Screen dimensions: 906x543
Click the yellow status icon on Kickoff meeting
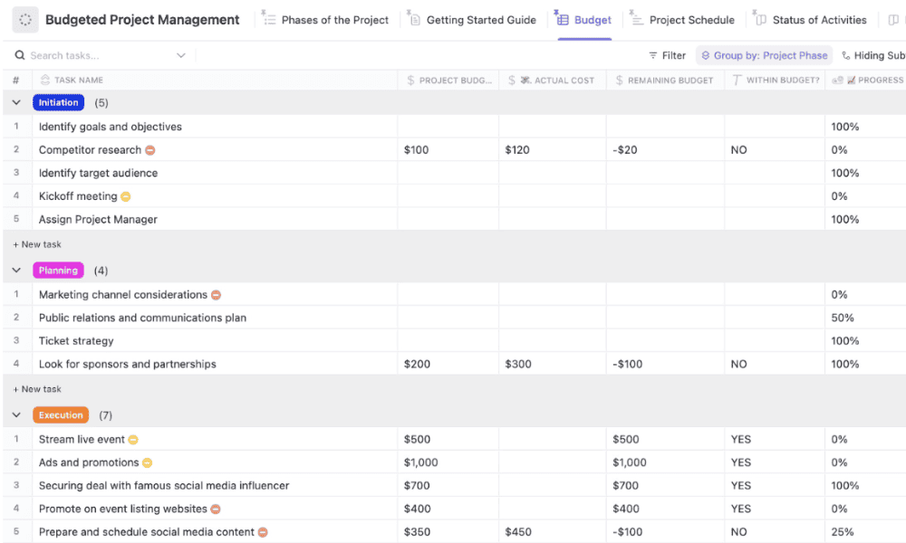126,196
